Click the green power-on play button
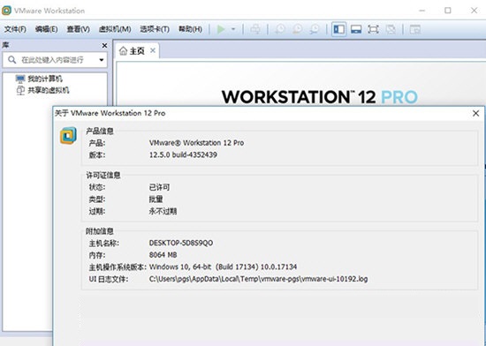Image resolution: width=486 pixels, height=346 pixels. point(221,29)
